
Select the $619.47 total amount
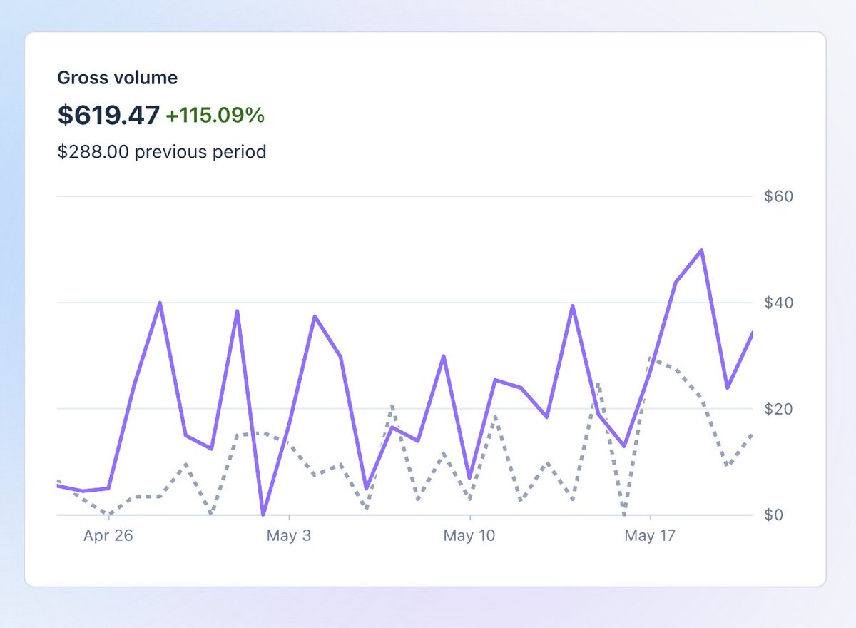pyautogui.click(x=108, y=115)
